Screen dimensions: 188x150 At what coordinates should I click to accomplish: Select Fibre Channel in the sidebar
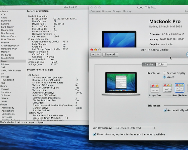pos(8,39)
